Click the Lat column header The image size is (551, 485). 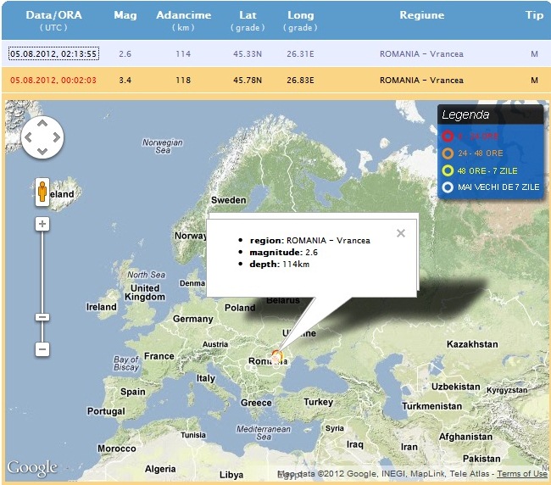point(248,15)
